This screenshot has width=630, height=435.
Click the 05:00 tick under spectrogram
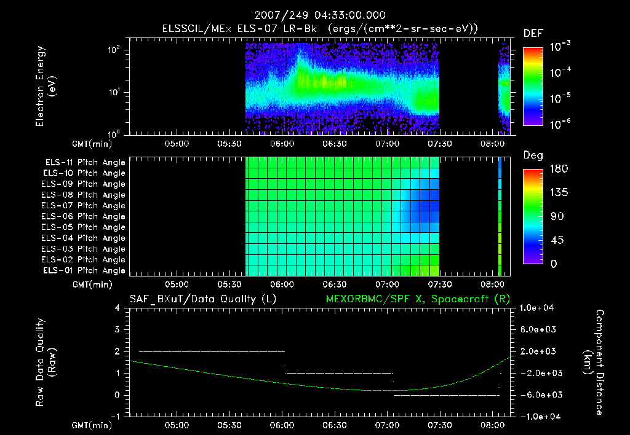coord(177,144)
